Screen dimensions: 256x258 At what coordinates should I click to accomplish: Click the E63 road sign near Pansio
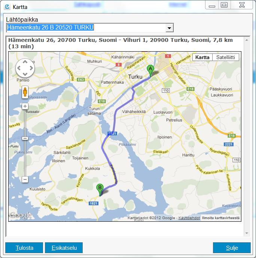pos(81,80)
